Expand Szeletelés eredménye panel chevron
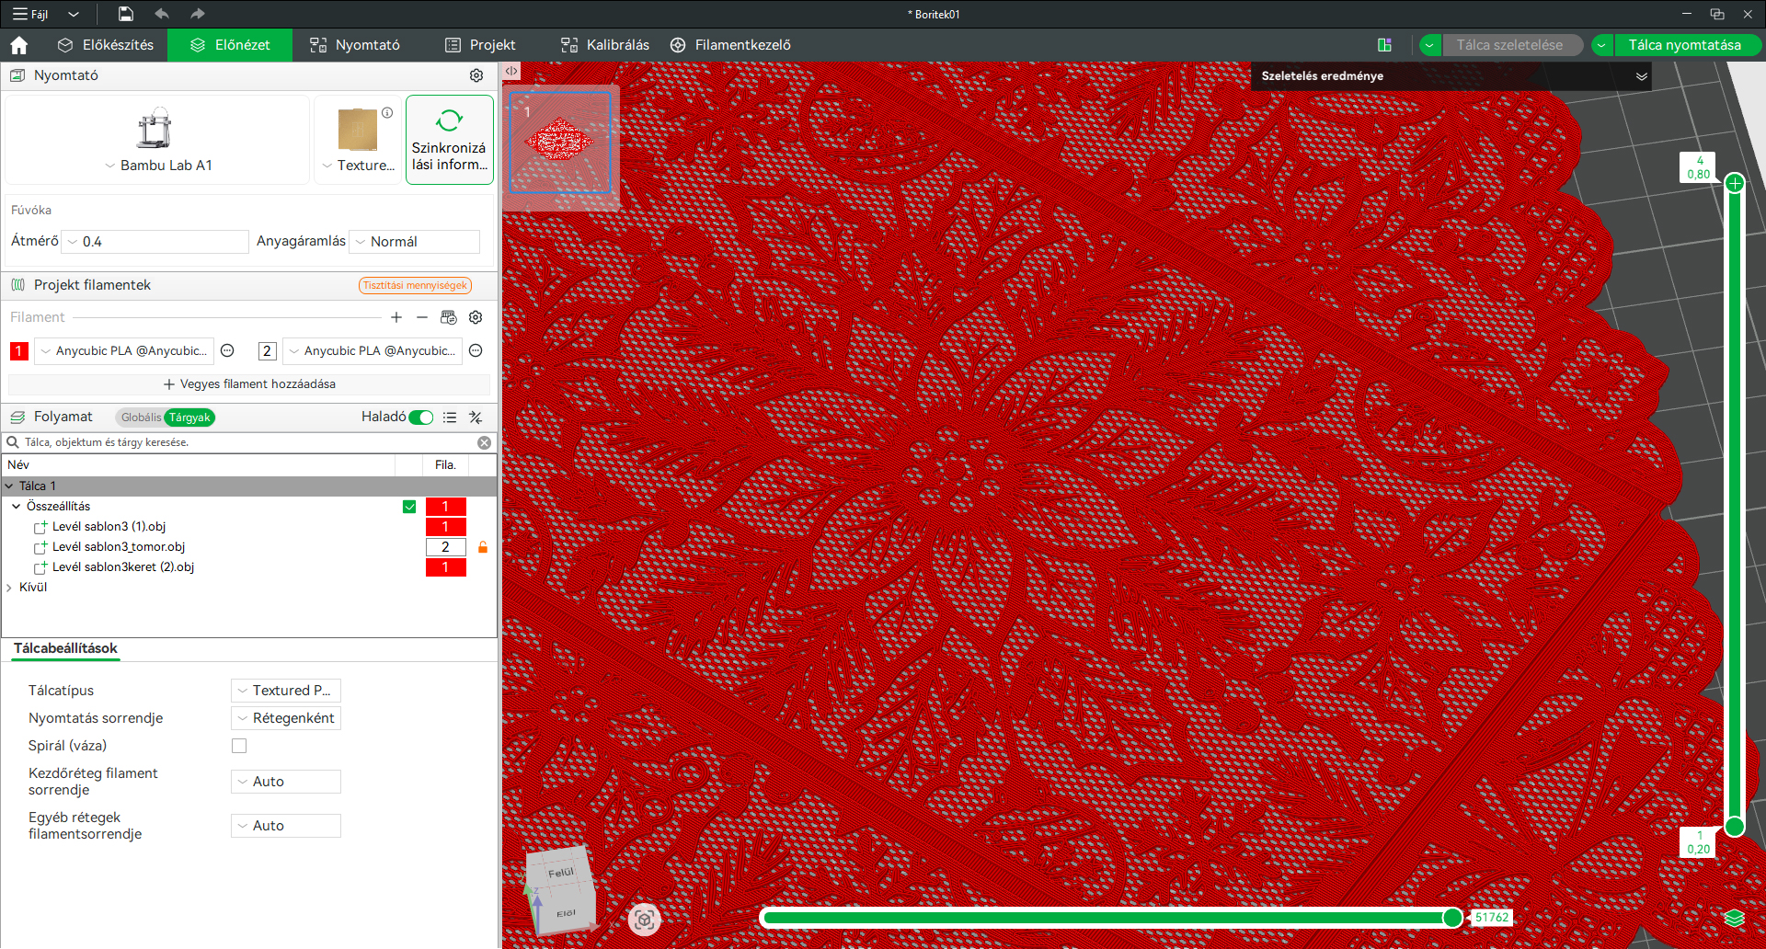The width and height of the screenshot is (1766, 949). click(x=1642, y=76)
